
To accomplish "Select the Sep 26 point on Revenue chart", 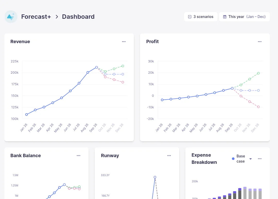I will pos(97,67).
